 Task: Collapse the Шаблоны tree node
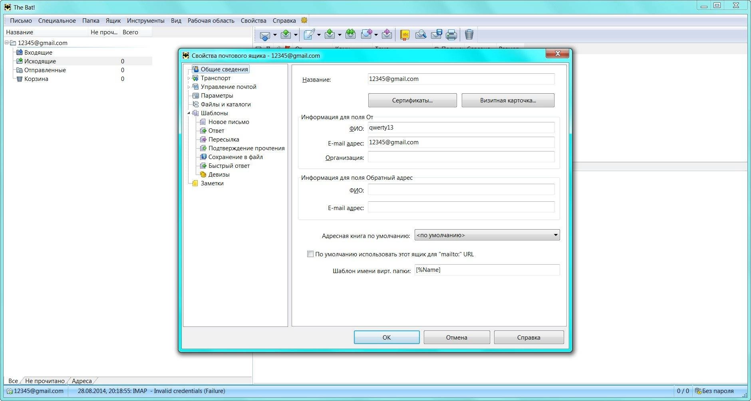tap(189, 113)
